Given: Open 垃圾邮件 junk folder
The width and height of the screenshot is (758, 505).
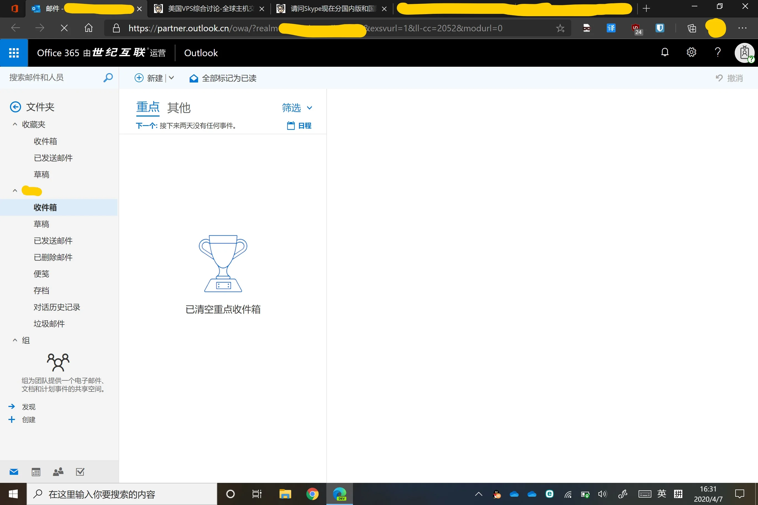Looking at the screenshot, I should coord(49,324).
